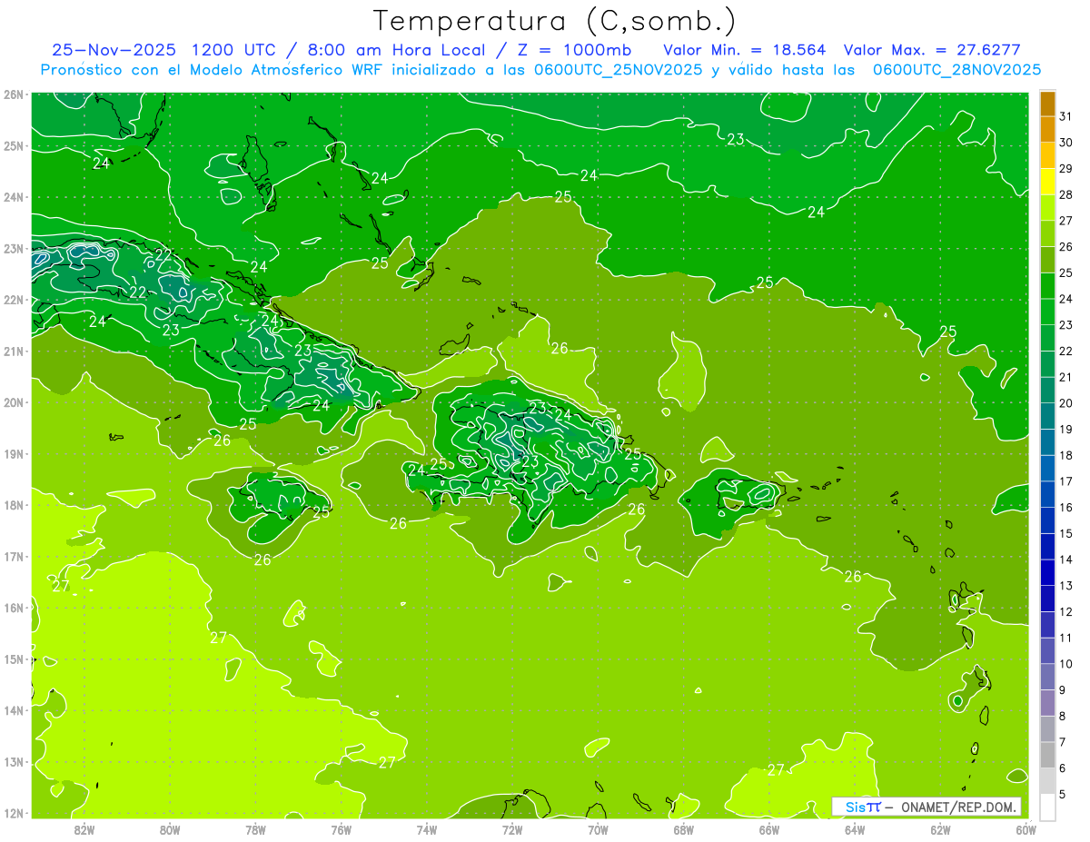Click the 74W longitude label
The image size is (1090, 842).
click(427, 829)
